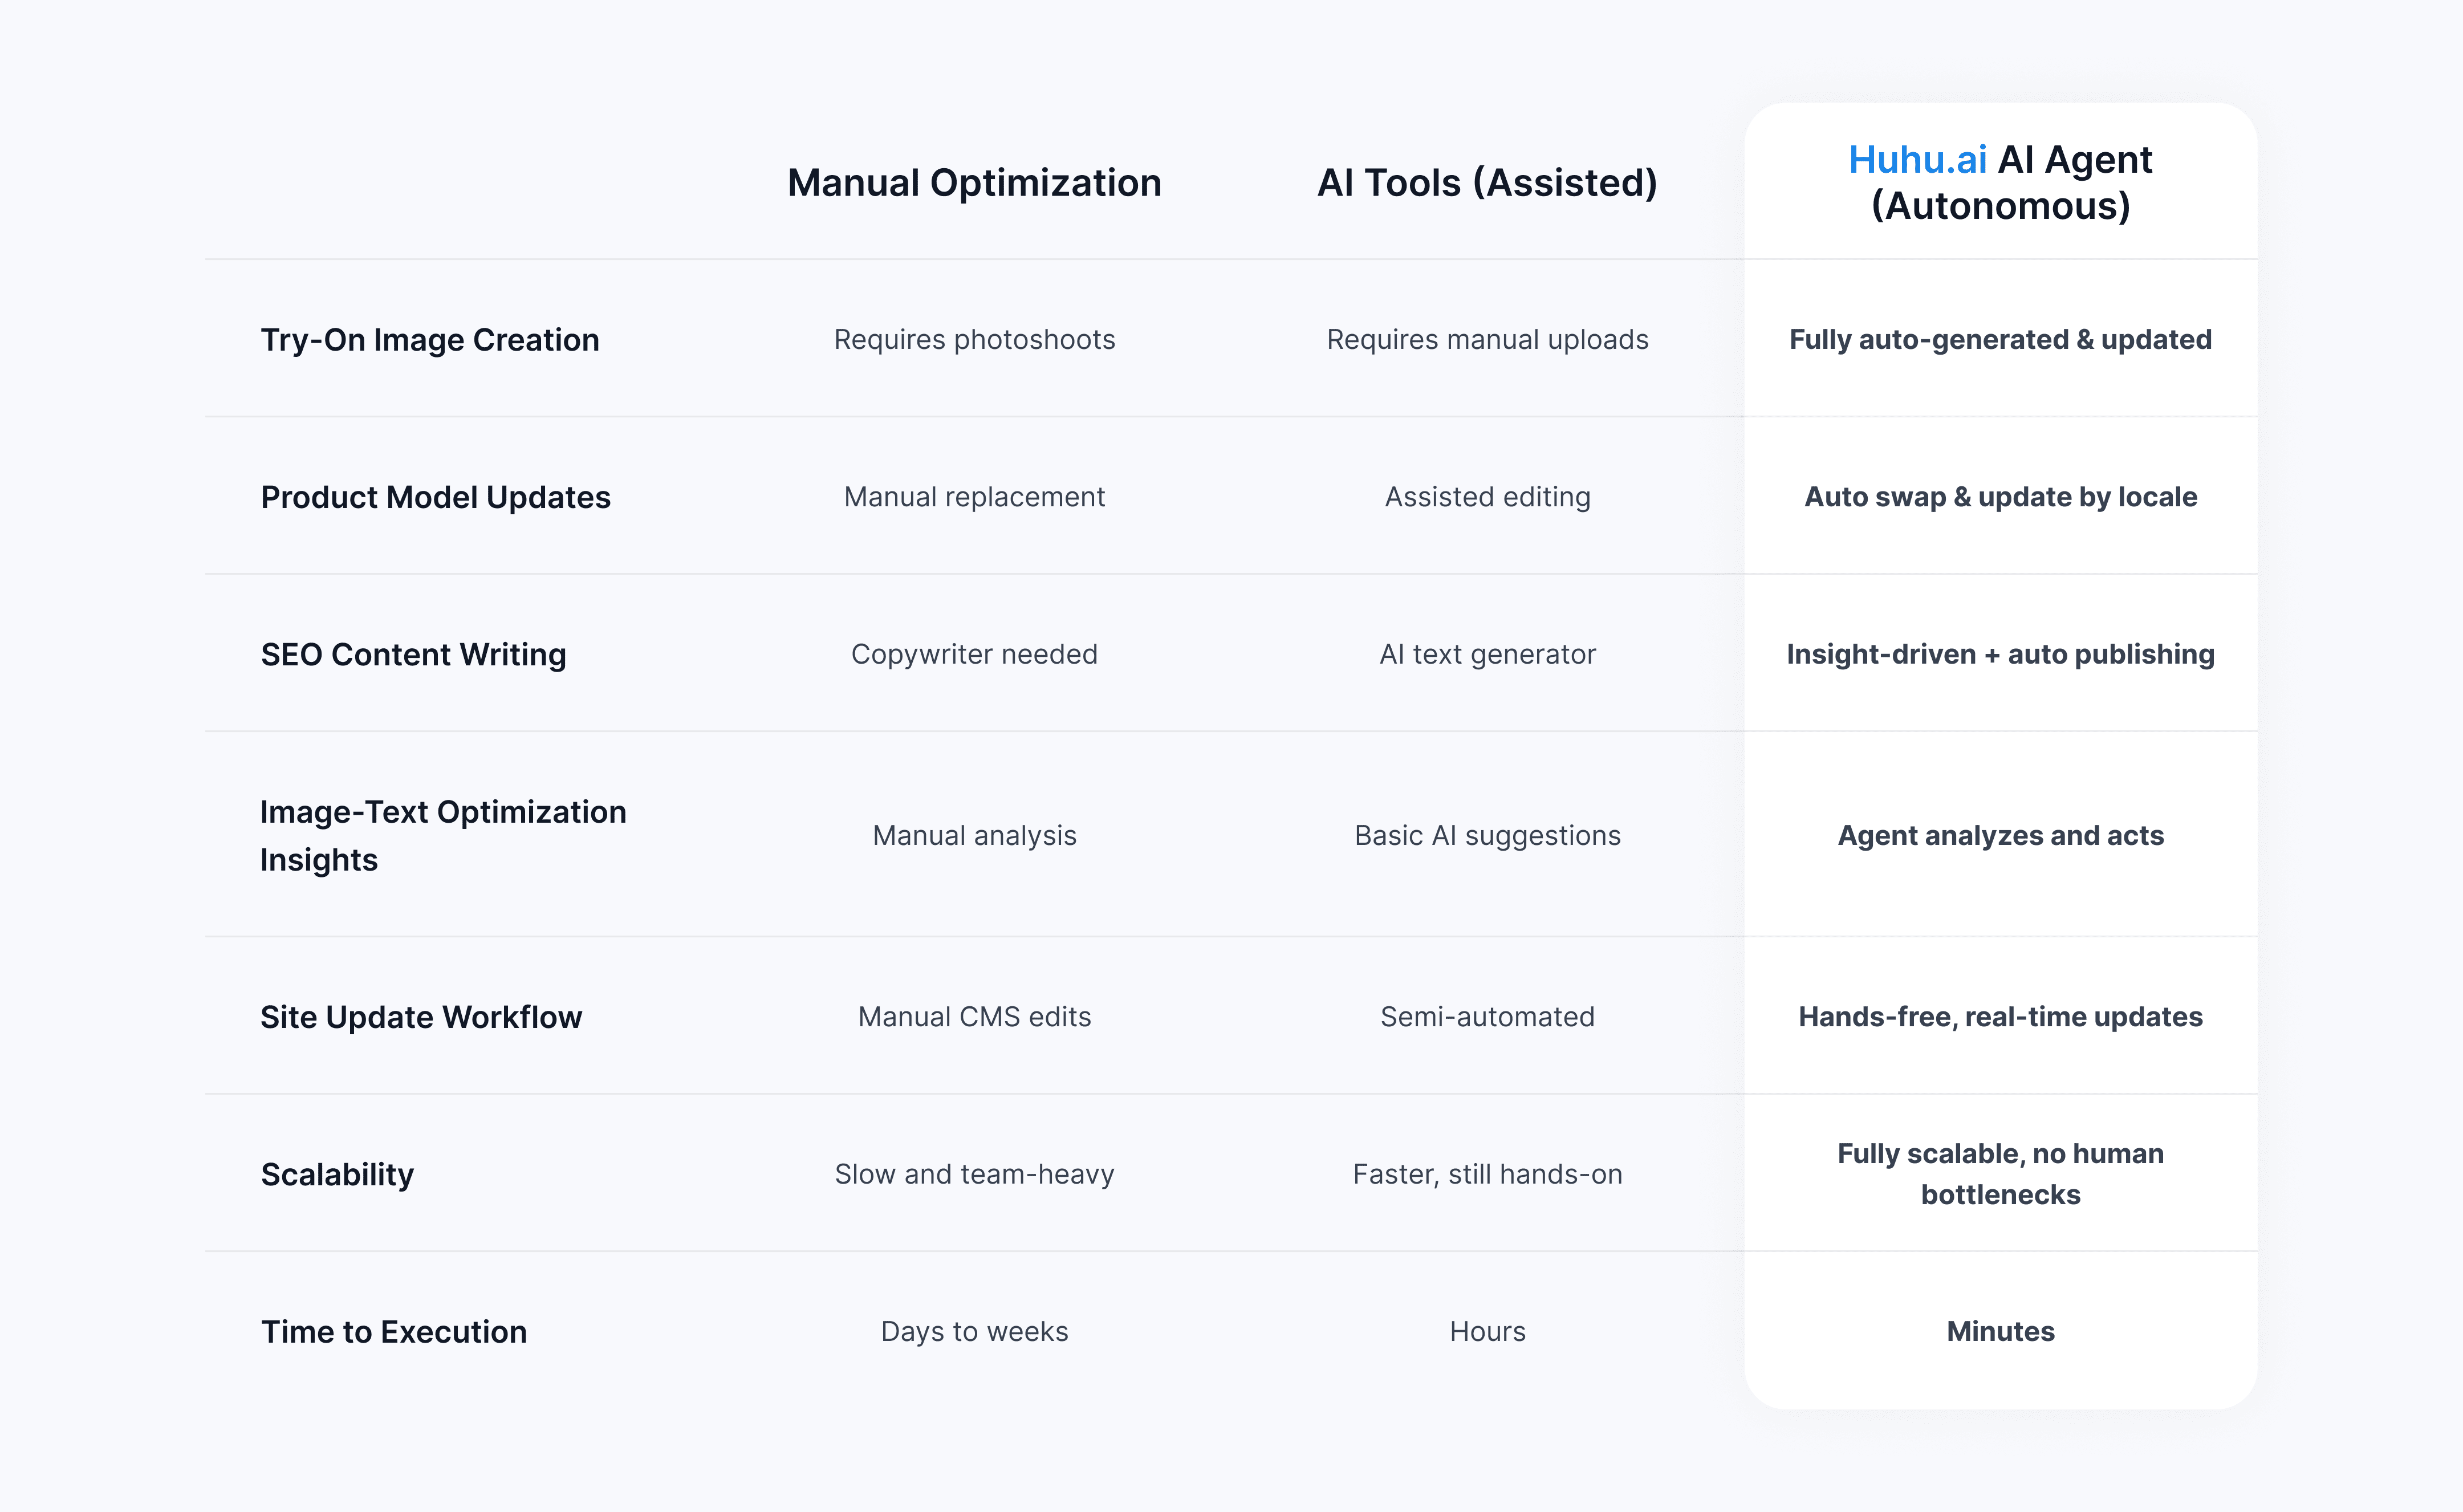Click the Manual replacement cell
The height and width of the screenshot is (1512, 2463).
click(974, 497)
